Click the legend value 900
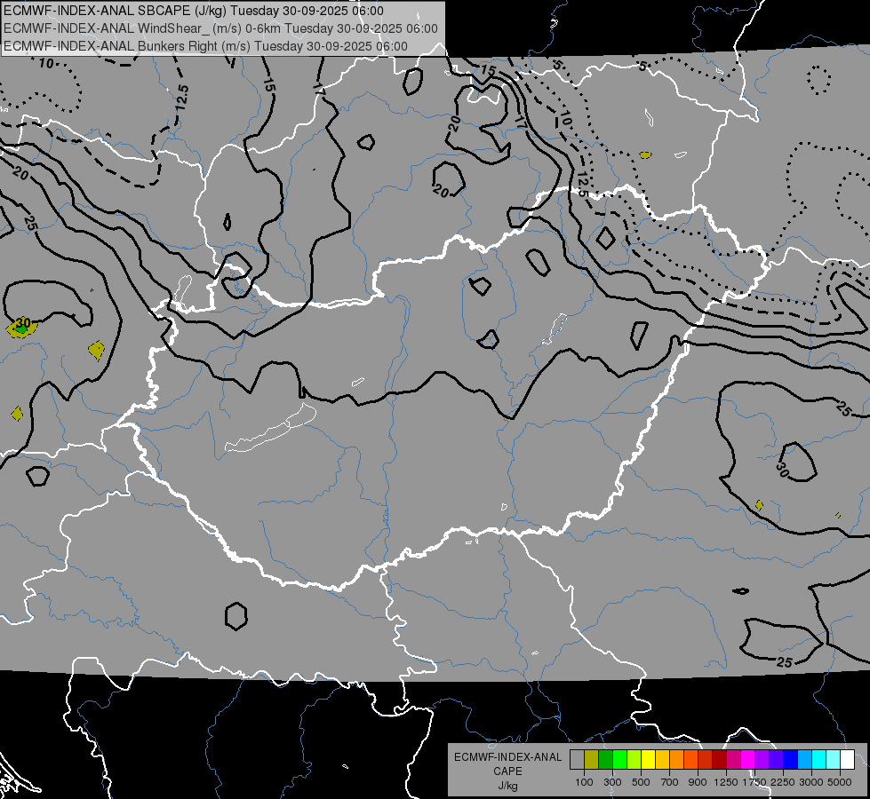 (x=698, y=782)
